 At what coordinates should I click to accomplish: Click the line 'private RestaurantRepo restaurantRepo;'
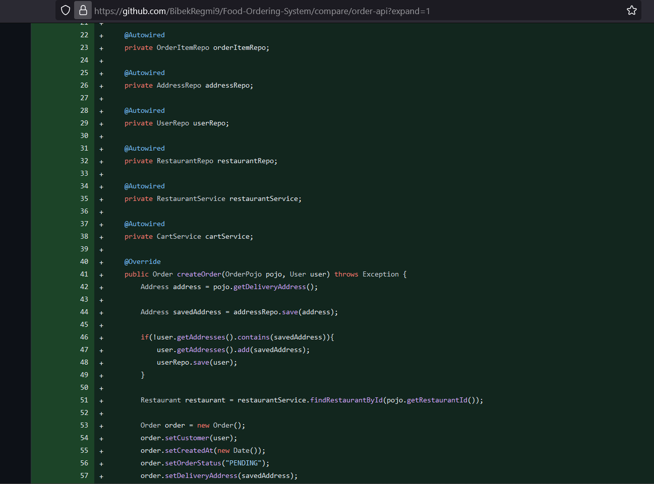(x=201, y=161)
